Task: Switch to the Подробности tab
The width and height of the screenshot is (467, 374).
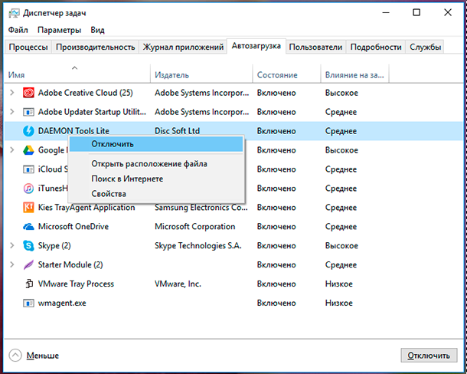Action: point(376,47)
